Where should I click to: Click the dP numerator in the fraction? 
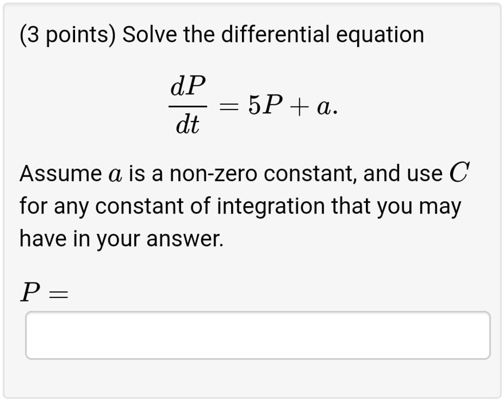(x=186, y=84)
